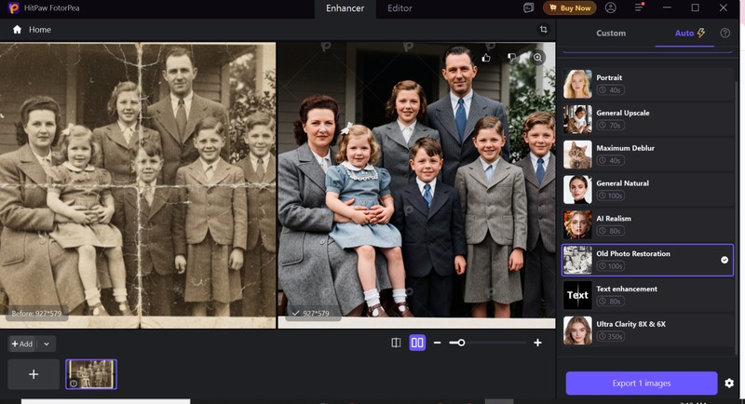Image resolution: width=745 pixels, height=404 pixels.
Task: Click the Maximum Deblur cat thumbnail
Action: [x=577, y=155]
